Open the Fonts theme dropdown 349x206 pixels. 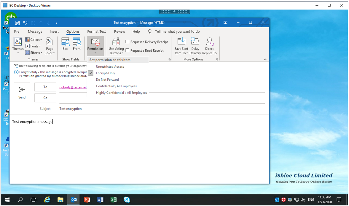click(33, 46)
